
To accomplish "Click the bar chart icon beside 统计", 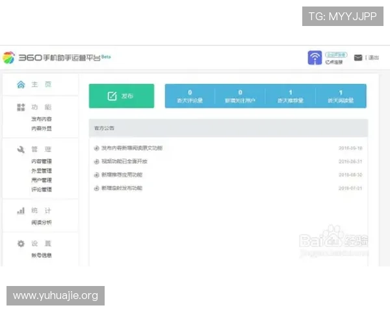I will [x=21, y=211].
